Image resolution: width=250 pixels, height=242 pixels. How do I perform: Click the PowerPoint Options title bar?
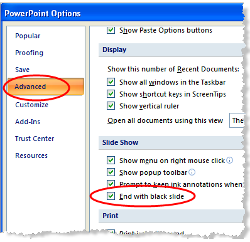click(122, 13)
